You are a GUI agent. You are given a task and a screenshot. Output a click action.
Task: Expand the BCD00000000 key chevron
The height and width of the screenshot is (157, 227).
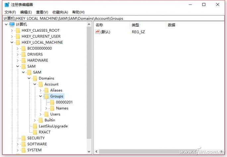coord(18,48)
